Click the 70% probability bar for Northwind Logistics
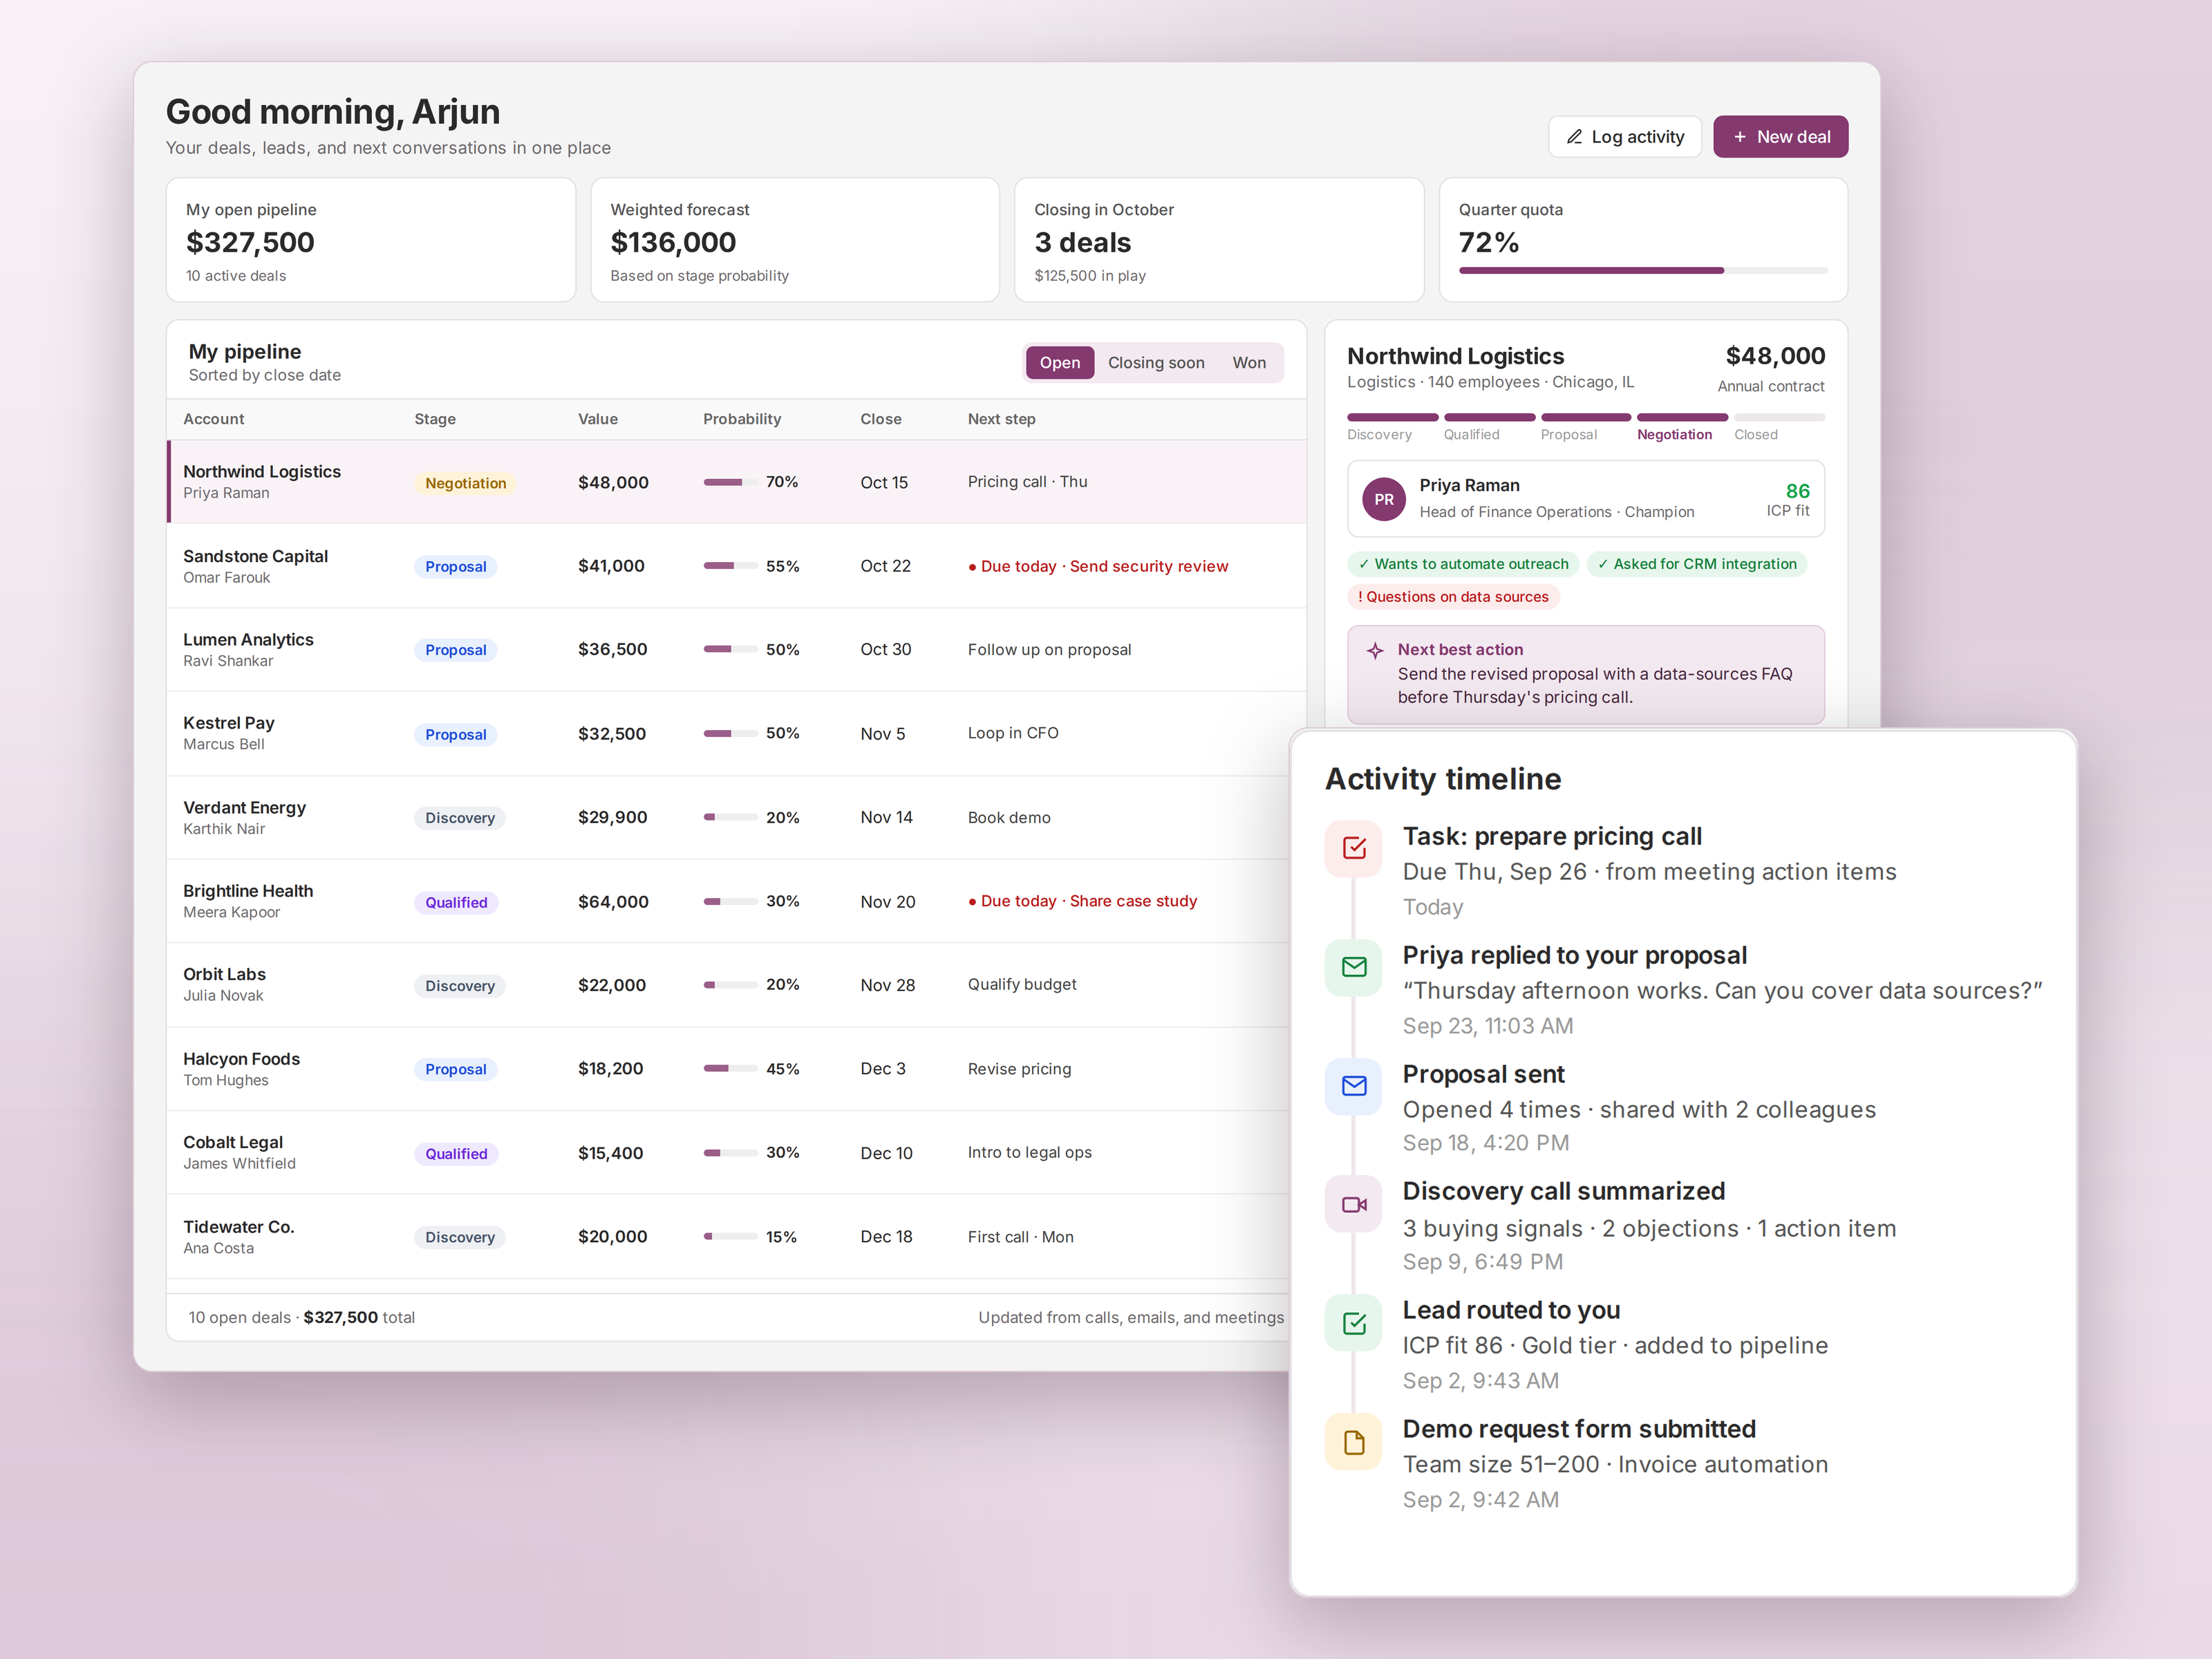The image size is (2212, 1659). tap(730, 482)
